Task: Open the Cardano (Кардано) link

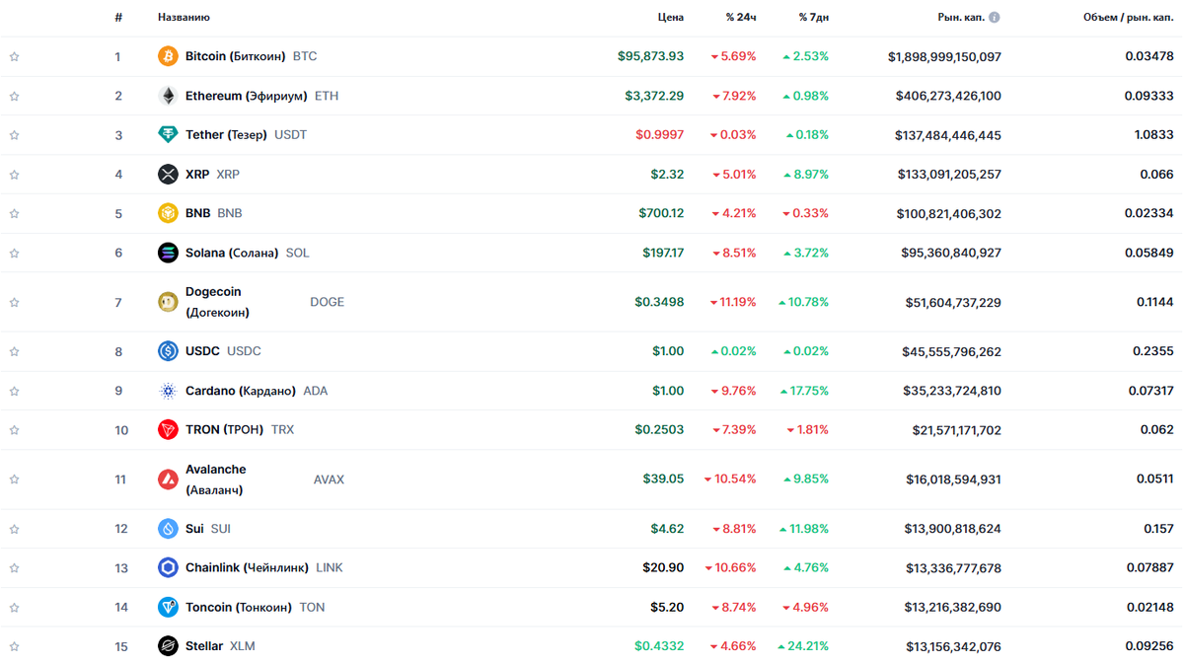Action: coord(241,391)
